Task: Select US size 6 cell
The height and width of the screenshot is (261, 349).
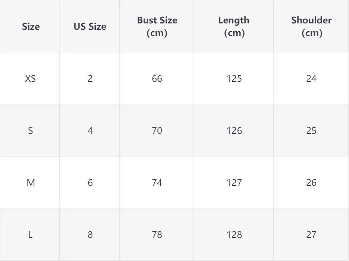Action: (x=90, y=183)
